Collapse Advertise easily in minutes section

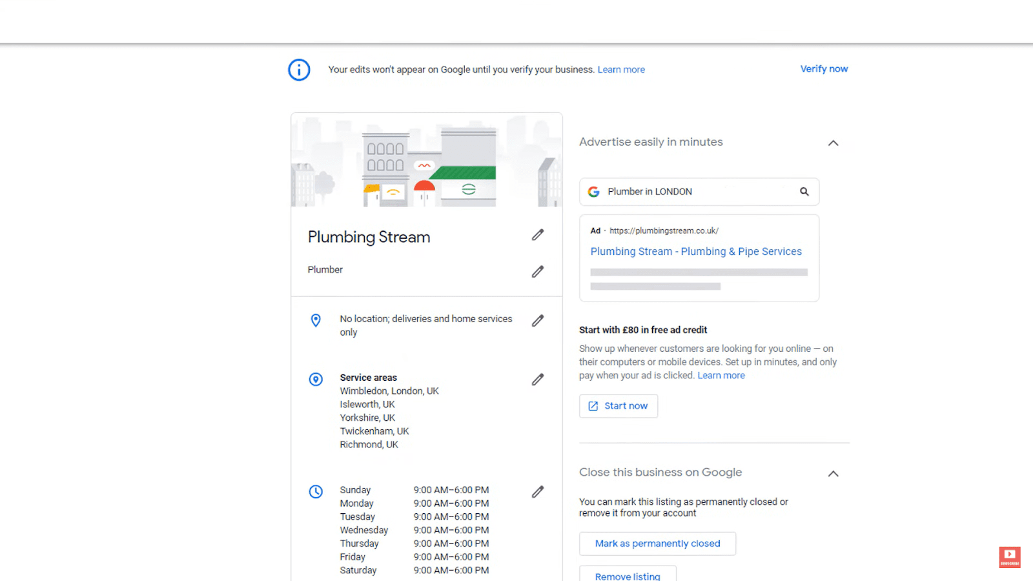[x=834, y=143]
